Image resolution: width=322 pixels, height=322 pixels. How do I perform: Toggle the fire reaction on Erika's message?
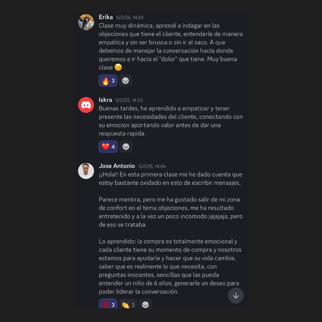(108, 80)
